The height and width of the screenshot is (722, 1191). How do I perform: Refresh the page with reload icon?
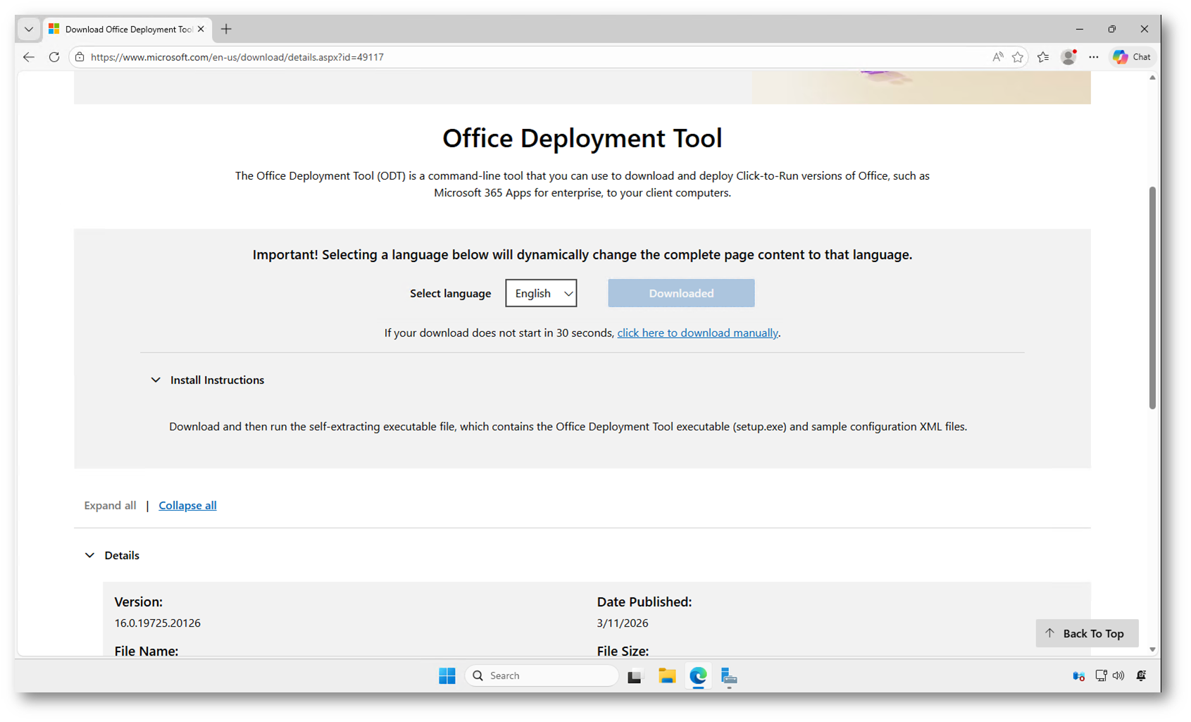[x=54, y=57]
